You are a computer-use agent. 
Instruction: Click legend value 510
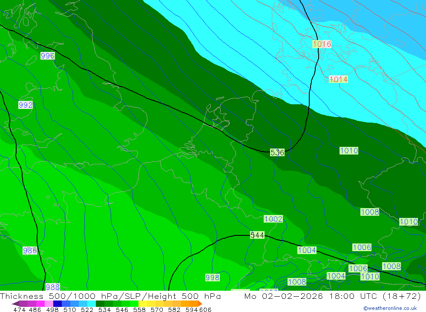pos(69,309)
